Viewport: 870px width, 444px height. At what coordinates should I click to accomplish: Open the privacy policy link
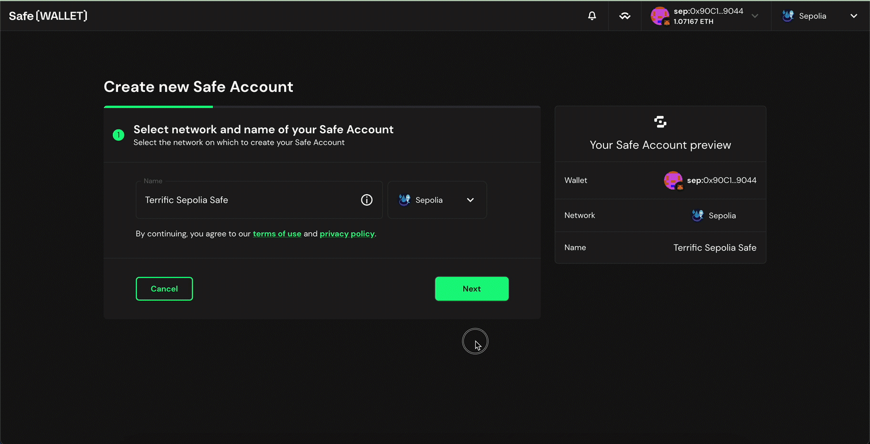(347, 234)
